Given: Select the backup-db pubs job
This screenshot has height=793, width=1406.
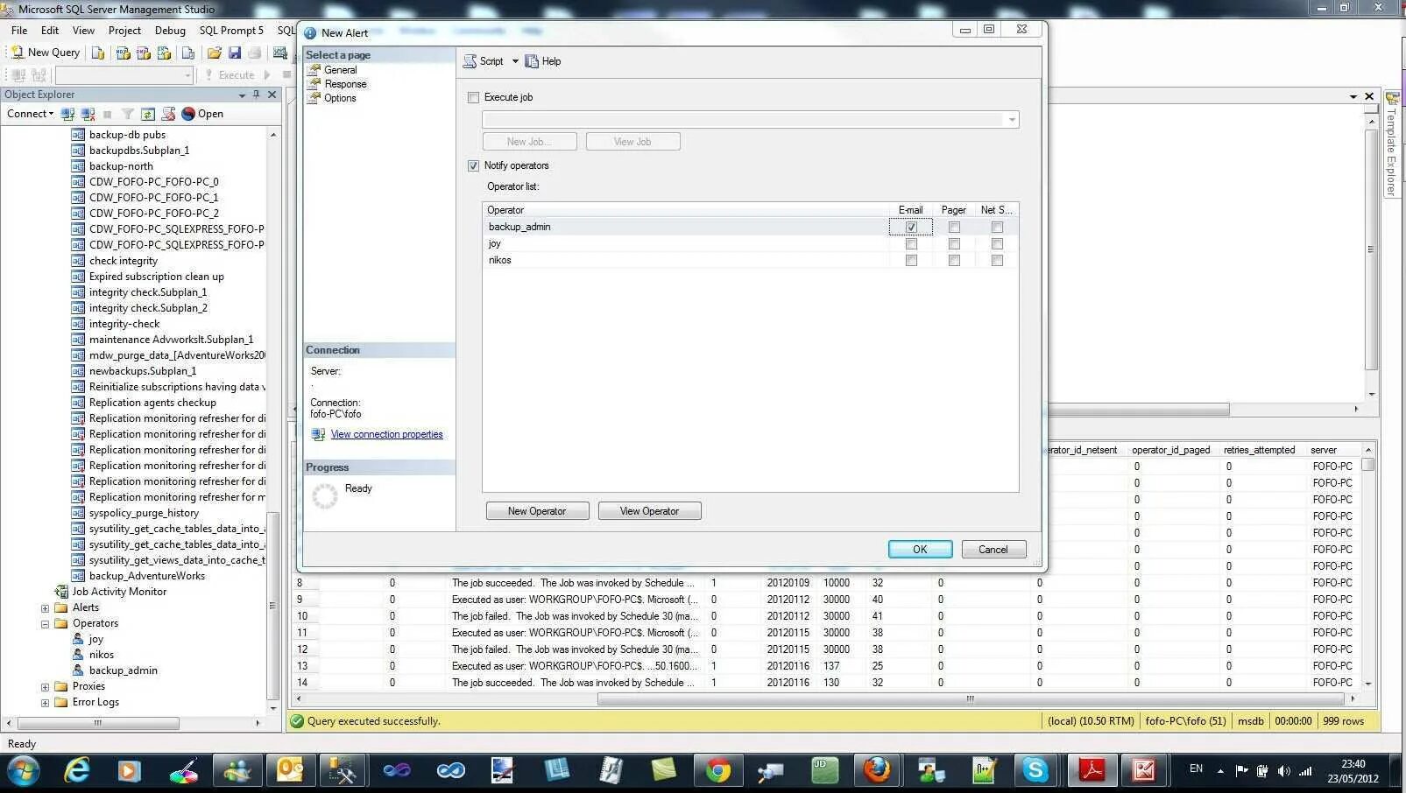Looking at the screenshot, I should (127, 135).
